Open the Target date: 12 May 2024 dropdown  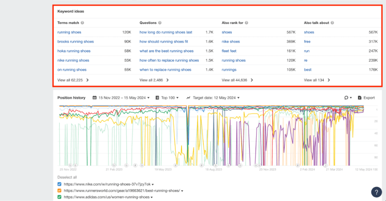(x=213, y=98)
